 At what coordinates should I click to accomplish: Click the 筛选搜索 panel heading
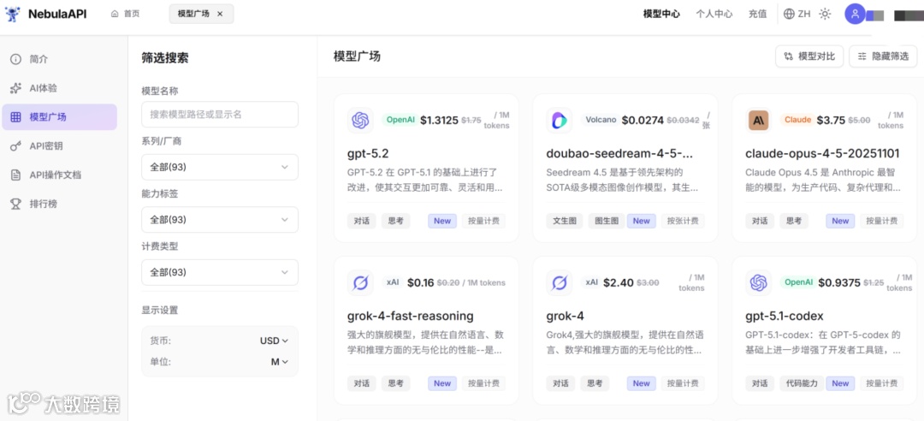165,58
